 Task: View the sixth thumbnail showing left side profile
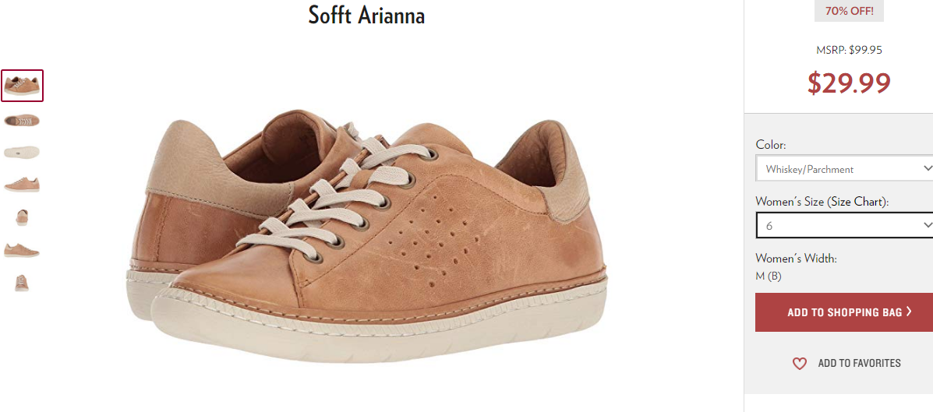pyautogui.click(x=22, y=250)
